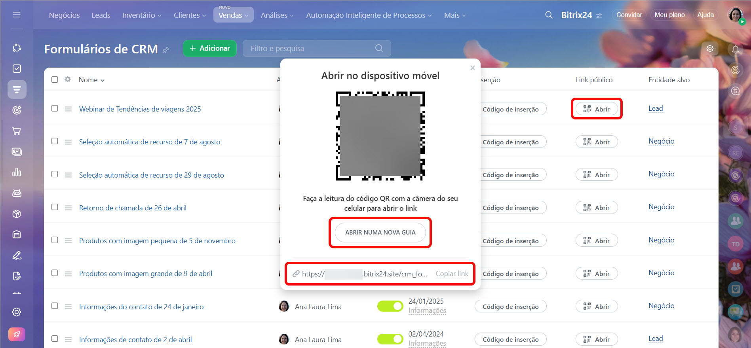This screenshot has width=751, height=348.
Task: Go to the Leads tab
Action: pyautogui.click(x=101, y=15)
